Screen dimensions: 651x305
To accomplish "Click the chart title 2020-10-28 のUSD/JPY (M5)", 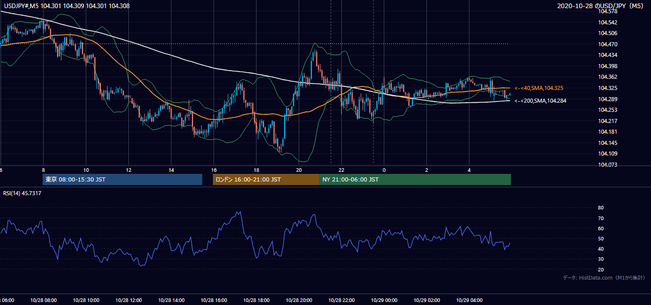I will click(602, 6).
